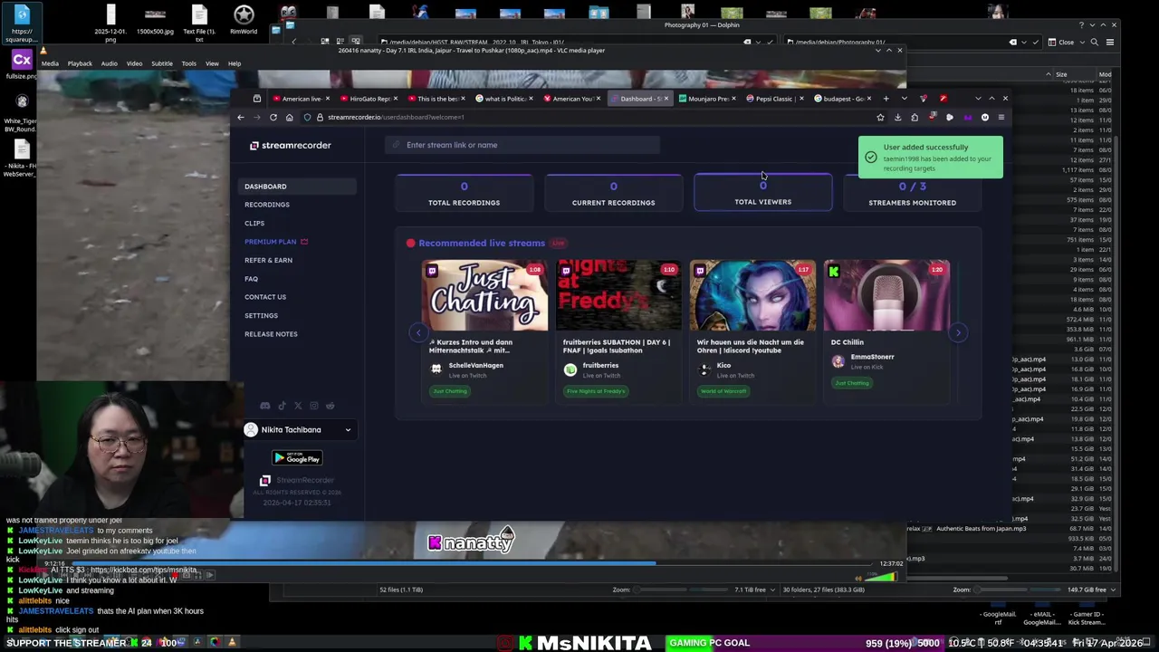Click the Five Nights at Freddy's tag

click(596, 391)
